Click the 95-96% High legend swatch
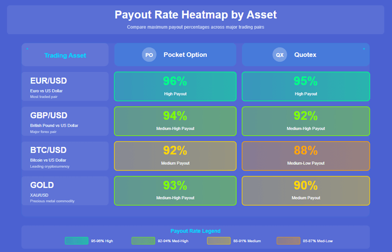Image resolution: width=392 pixels, height=252 pixels. click(x=76, y=241)
